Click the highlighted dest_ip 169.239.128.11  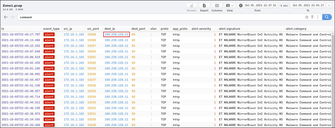click(x=116, y=35)
